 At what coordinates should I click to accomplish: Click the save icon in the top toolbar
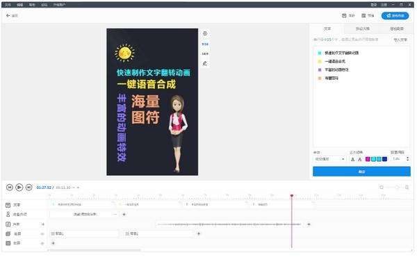coord(344,16)
